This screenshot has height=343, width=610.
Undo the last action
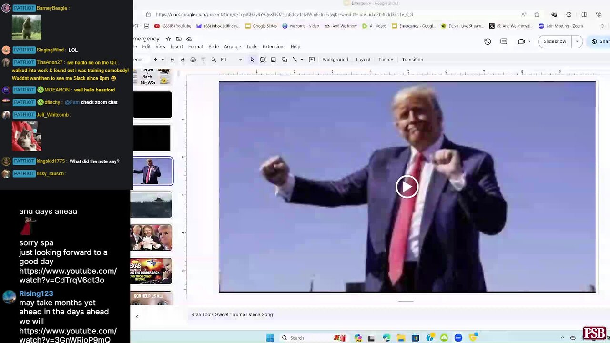pos(172,60)
